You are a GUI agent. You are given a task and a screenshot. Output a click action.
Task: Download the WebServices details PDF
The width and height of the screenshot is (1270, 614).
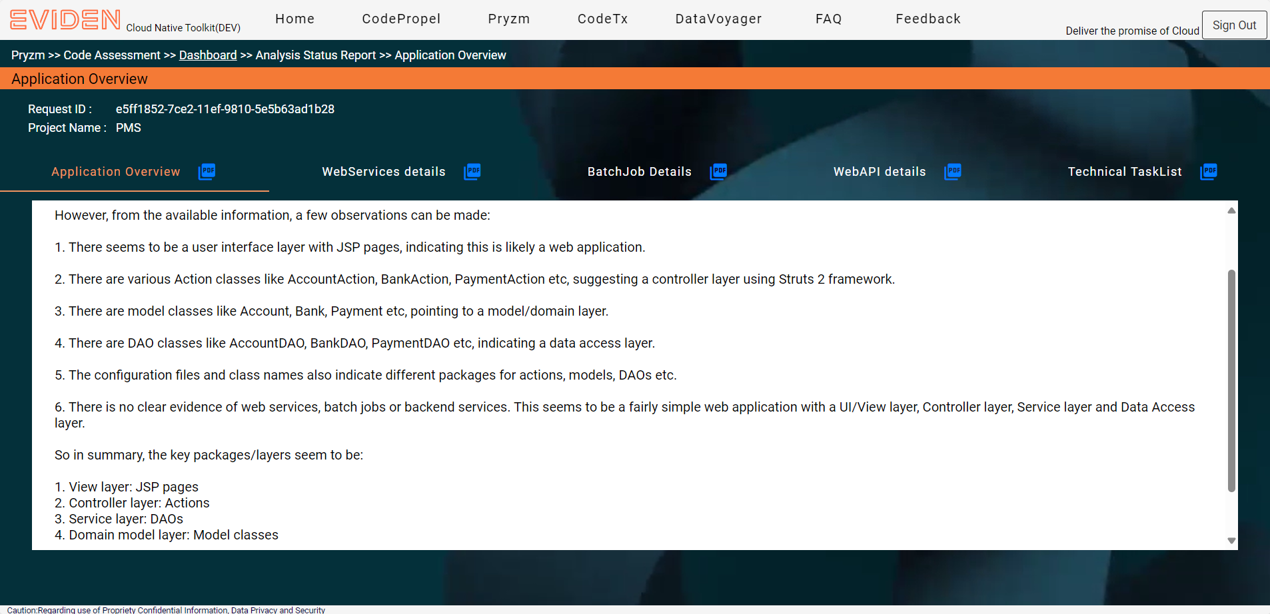472,172
